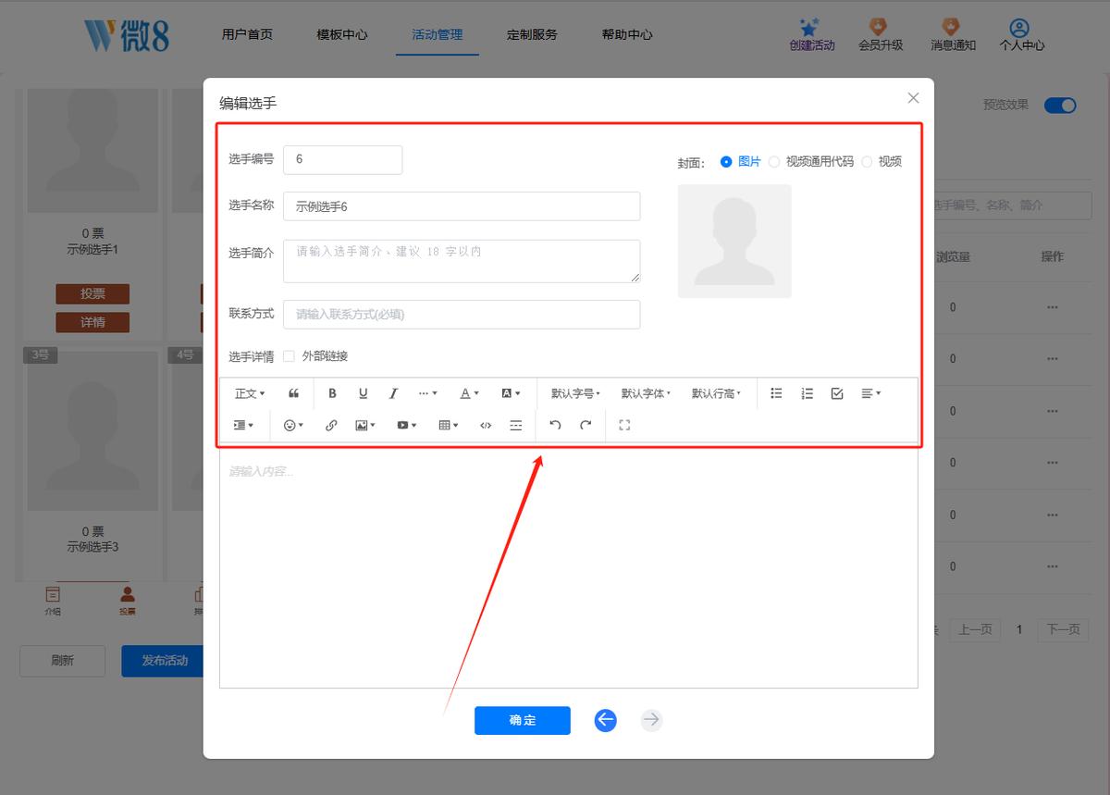Insert a code block
This screenshot has height=795, width=1110.
click(486, 425)
